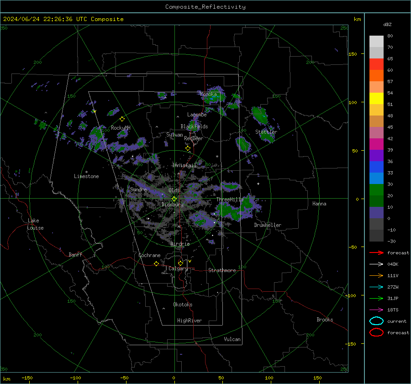Screen dimensions: 411x384
Task: Click the white plus marker west of Hanna
Action: point(258,184)
